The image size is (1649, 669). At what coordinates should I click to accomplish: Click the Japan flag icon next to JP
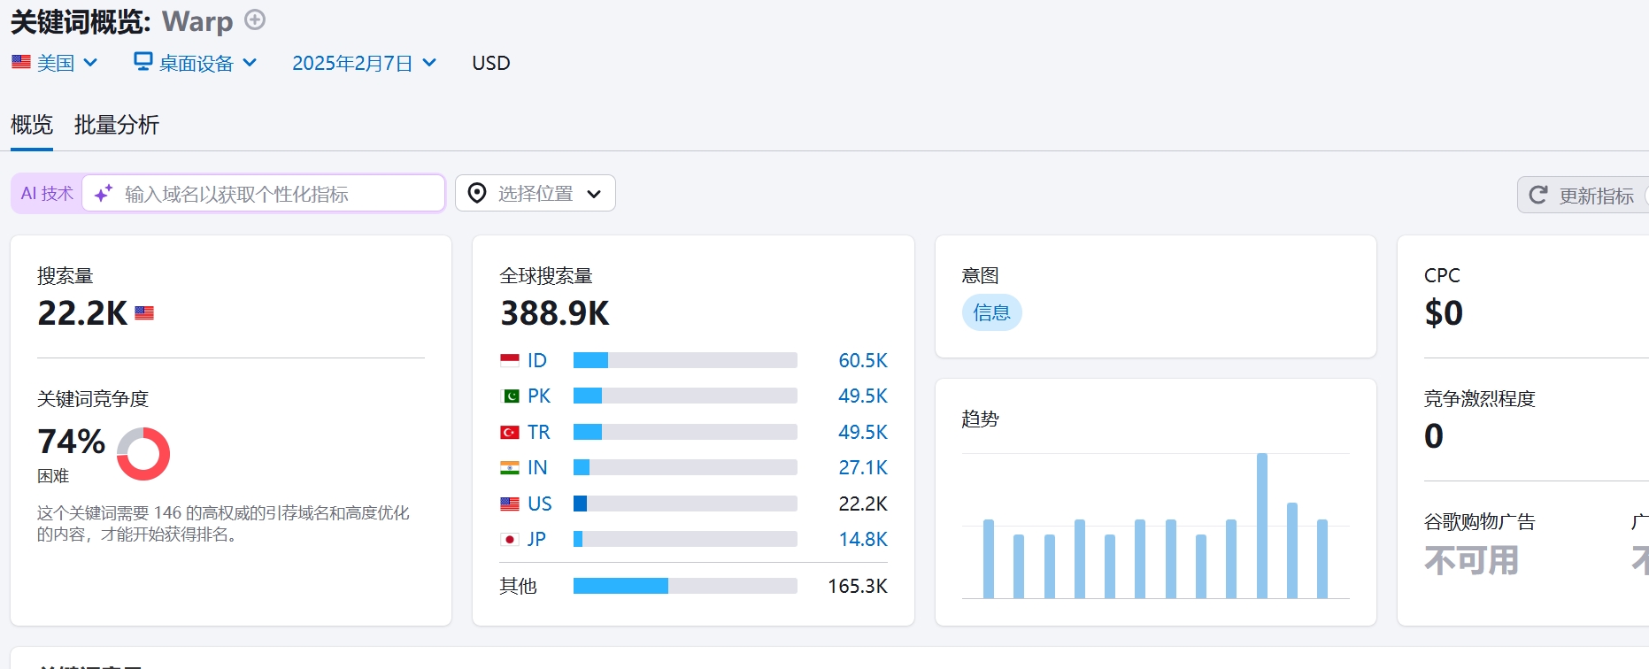coord(510,540)
